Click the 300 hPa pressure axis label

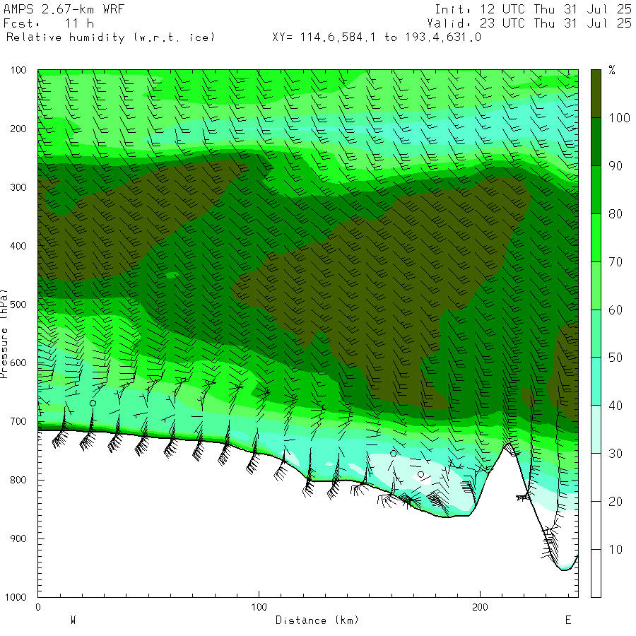pos(18,187)
